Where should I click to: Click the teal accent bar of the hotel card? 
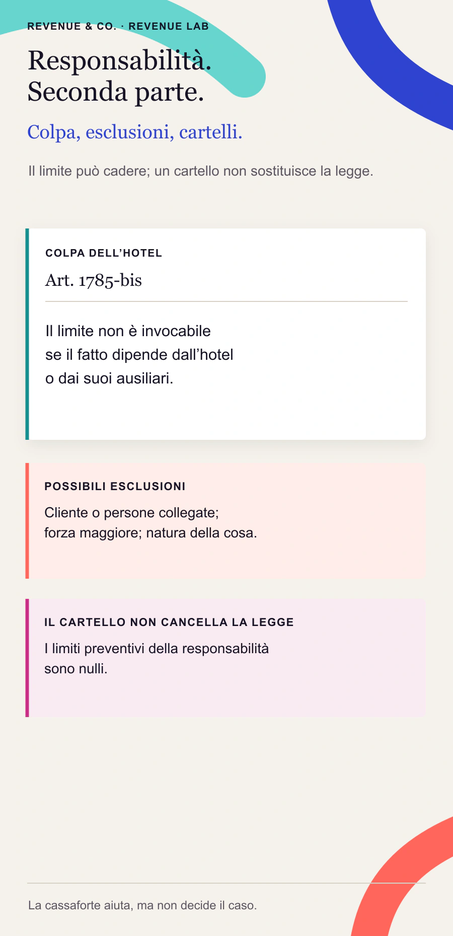27,334
